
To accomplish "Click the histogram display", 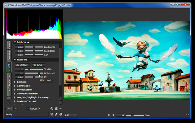I will pos(34,24).
